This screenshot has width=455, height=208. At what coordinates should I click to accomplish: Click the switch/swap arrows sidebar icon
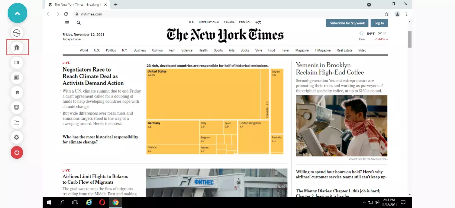(x=17, y=33)
